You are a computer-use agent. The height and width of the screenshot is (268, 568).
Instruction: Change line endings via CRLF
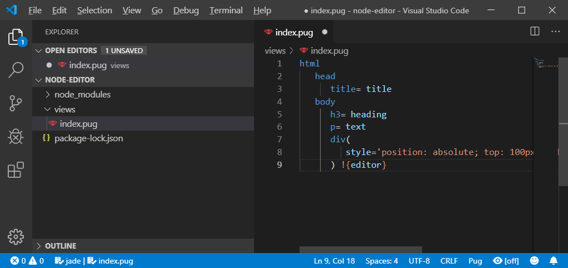pyautogui.click(x=449, y=261)
